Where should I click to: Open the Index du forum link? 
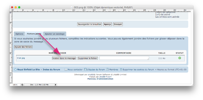52,70
